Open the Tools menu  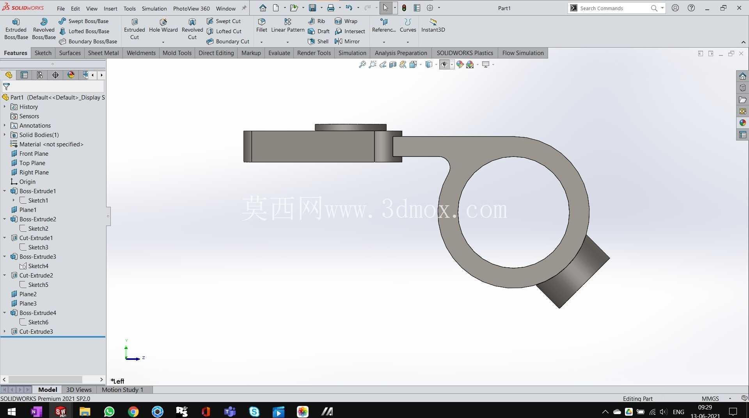tap(130, 8)
